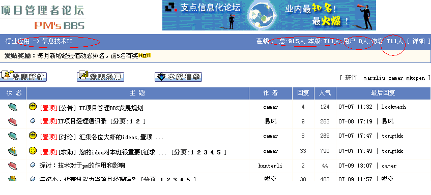Open author 易风 in 作者 column

click(271, 121)
